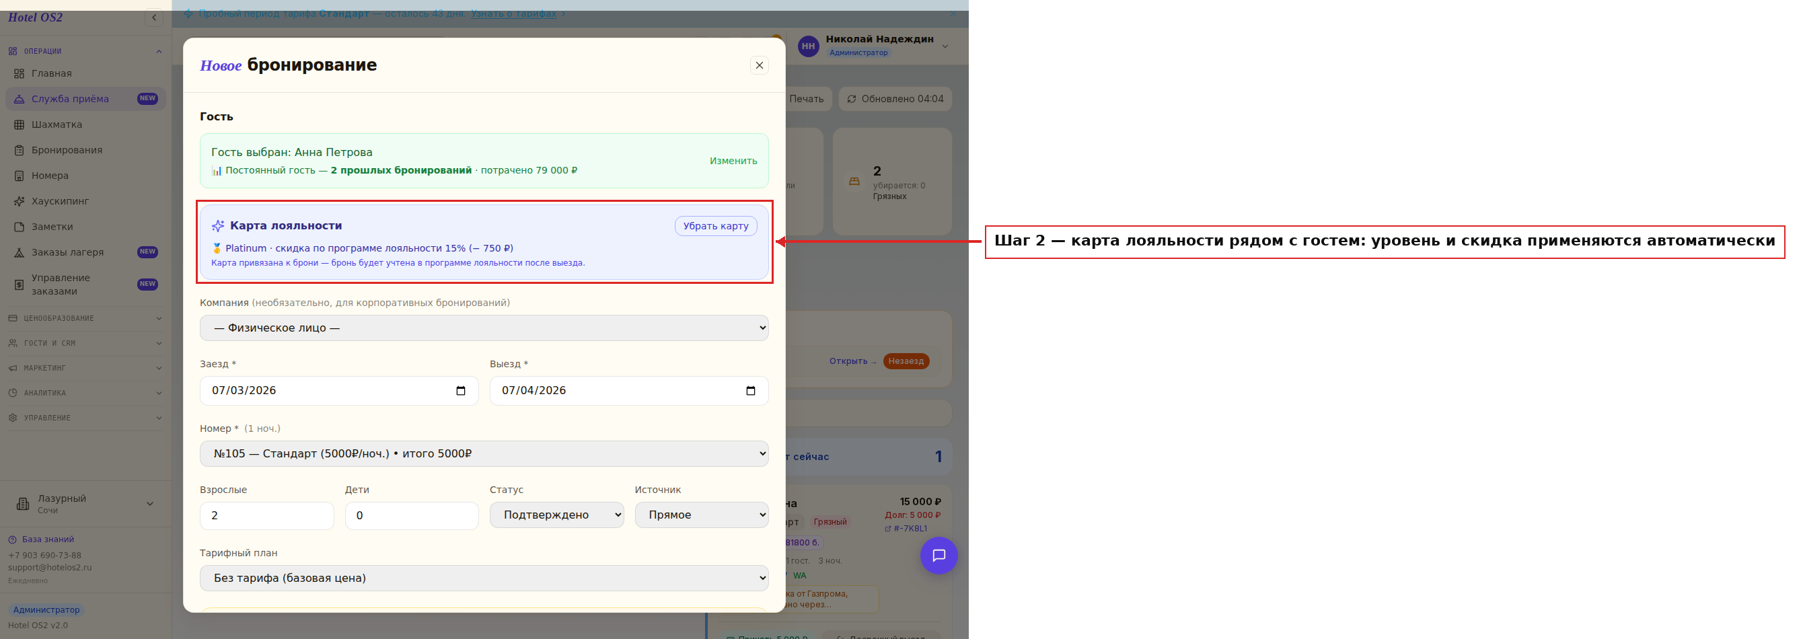This screenshot has width=1801, height=639.
Task: Click the Администратор role badge in sidebar
Action: pos(46,609)
